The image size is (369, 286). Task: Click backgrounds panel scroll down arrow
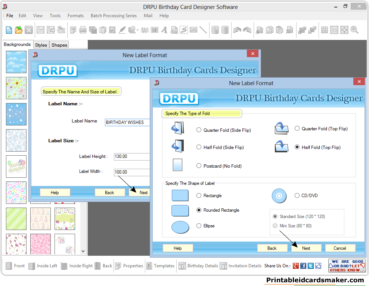coord(83,251)
